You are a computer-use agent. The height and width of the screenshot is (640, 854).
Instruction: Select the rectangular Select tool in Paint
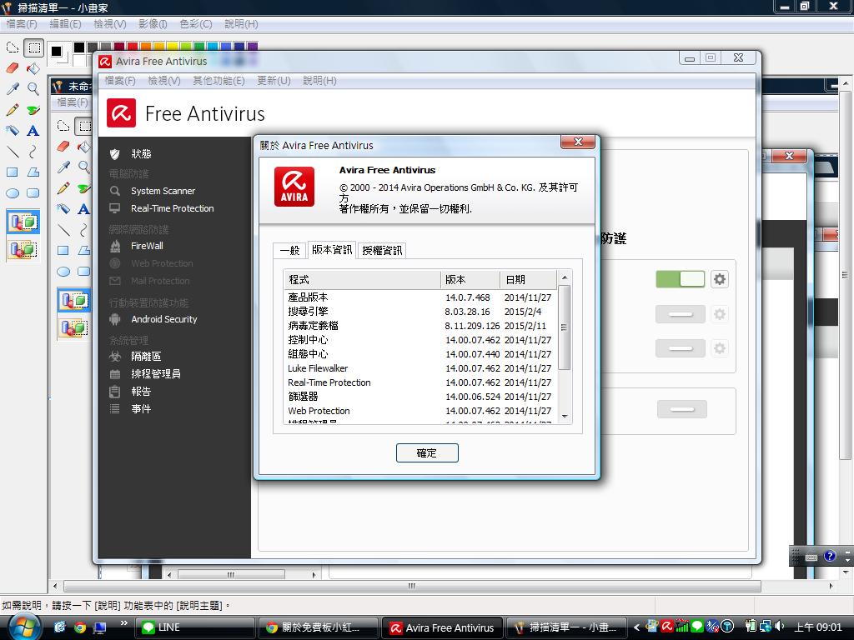(x=33, y=47)
